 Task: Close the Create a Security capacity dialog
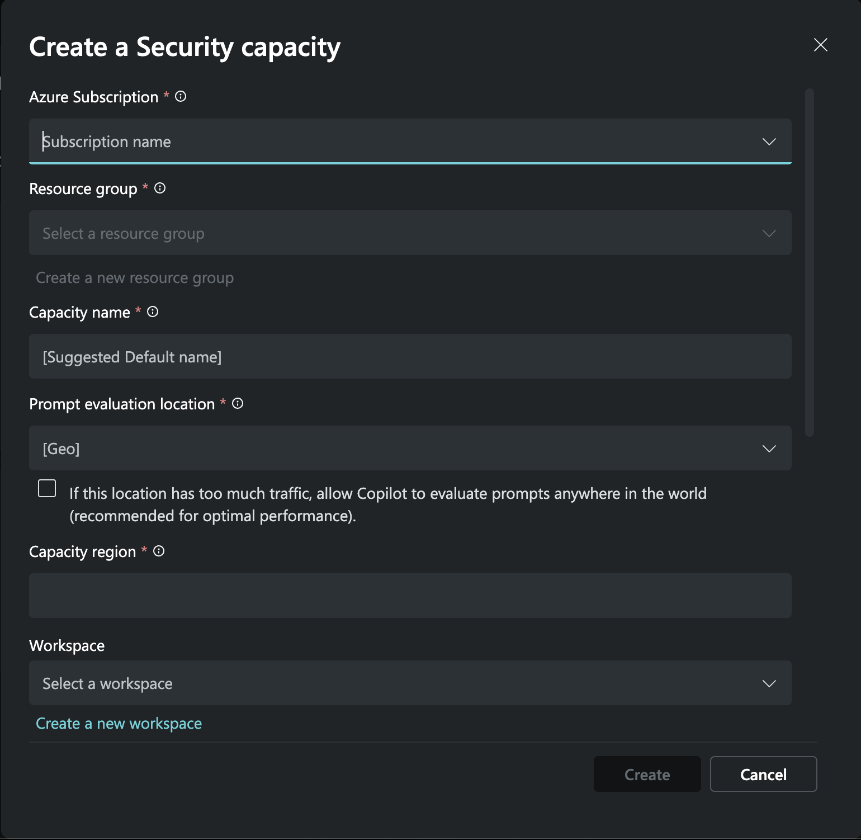click(x=820, y=45)
